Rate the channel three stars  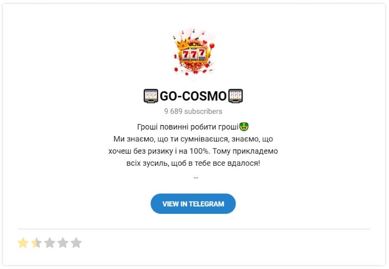coord(50,243)
